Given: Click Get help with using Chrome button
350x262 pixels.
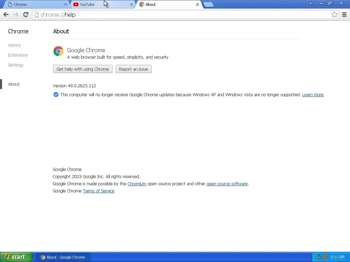Looking at the screenshot, I should coord(83,69).
